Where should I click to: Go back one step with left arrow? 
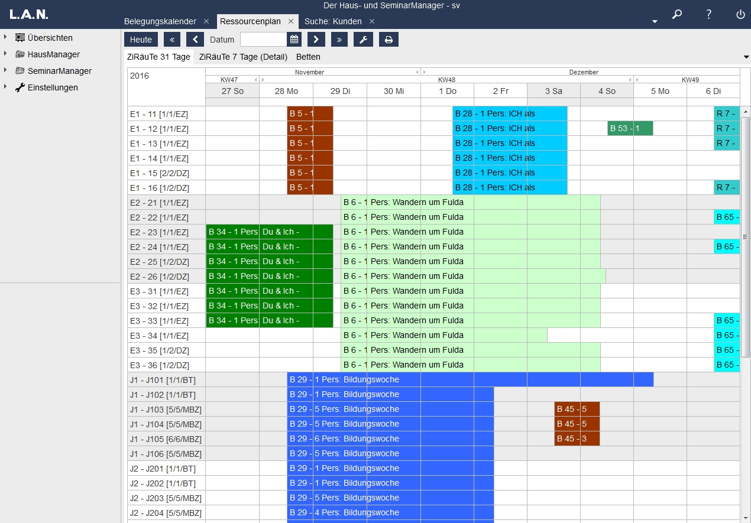[x=195, y=40]
